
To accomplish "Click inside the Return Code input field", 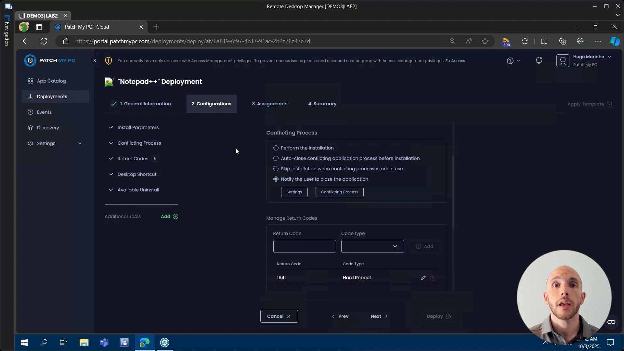I will (x=304, y=246).
